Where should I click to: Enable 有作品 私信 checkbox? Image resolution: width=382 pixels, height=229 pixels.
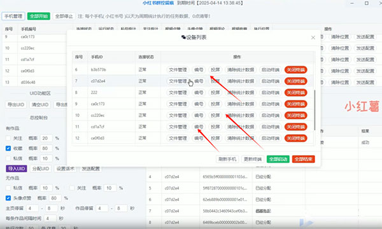[8, 158]
